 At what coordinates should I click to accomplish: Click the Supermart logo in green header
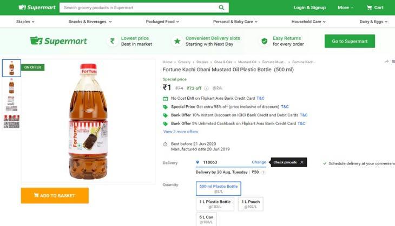(37, 8)
